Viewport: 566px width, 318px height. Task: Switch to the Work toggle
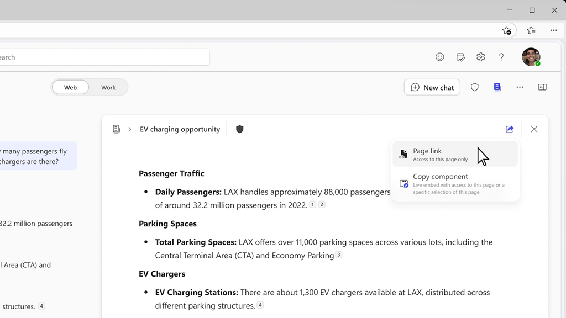pos(108,87)
